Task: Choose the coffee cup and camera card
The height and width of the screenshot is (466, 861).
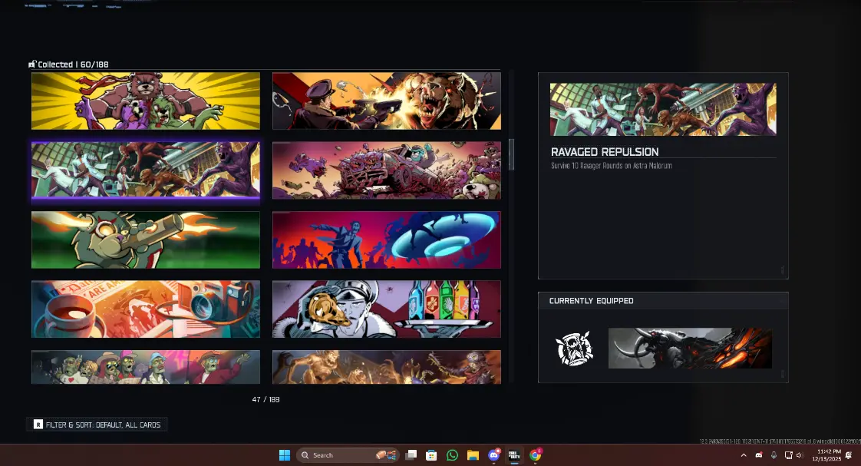Action: pos(146,309)
